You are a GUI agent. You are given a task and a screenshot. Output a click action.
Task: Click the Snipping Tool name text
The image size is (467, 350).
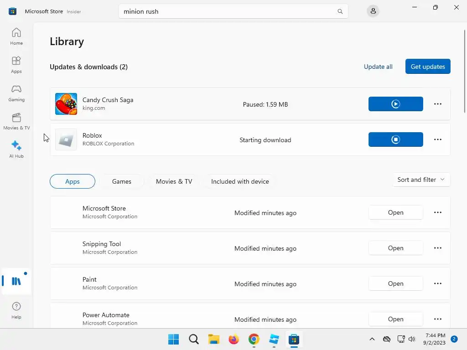pos(102,244)
